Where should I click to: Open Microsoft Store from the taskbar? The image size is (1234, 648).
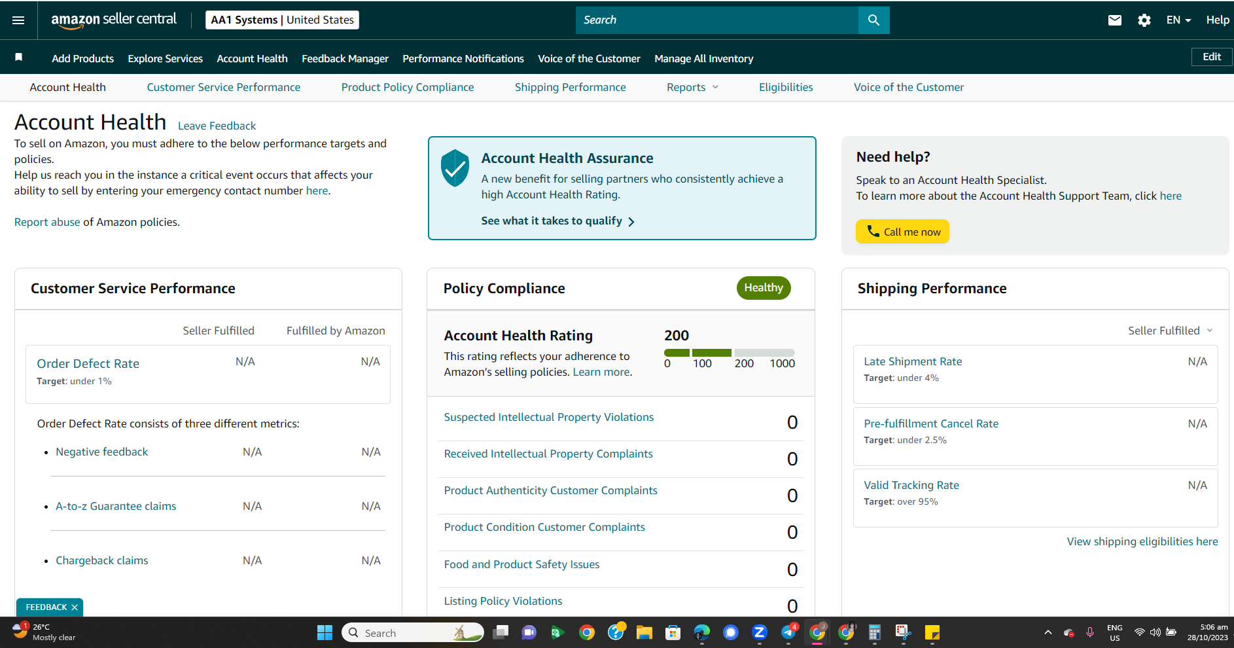(x=673, y=632)
